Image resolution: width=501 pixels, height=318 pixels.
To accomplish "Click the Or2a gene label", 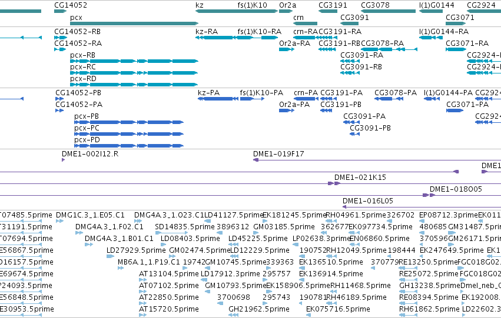I will 287,5.
